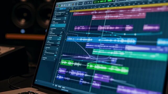Click the red record button in the toolbar
Image resolution: width=168 pixels, height=94 pixels.
click(x=57, y=6)
